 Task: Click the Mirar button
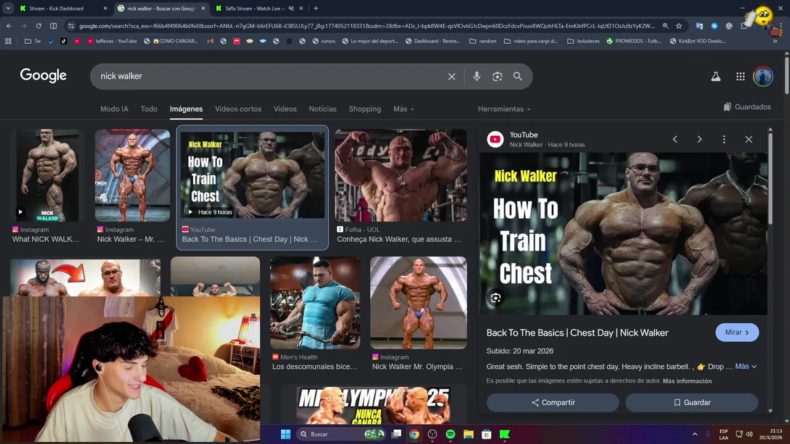pyautogui.click(x=737, y=332)
